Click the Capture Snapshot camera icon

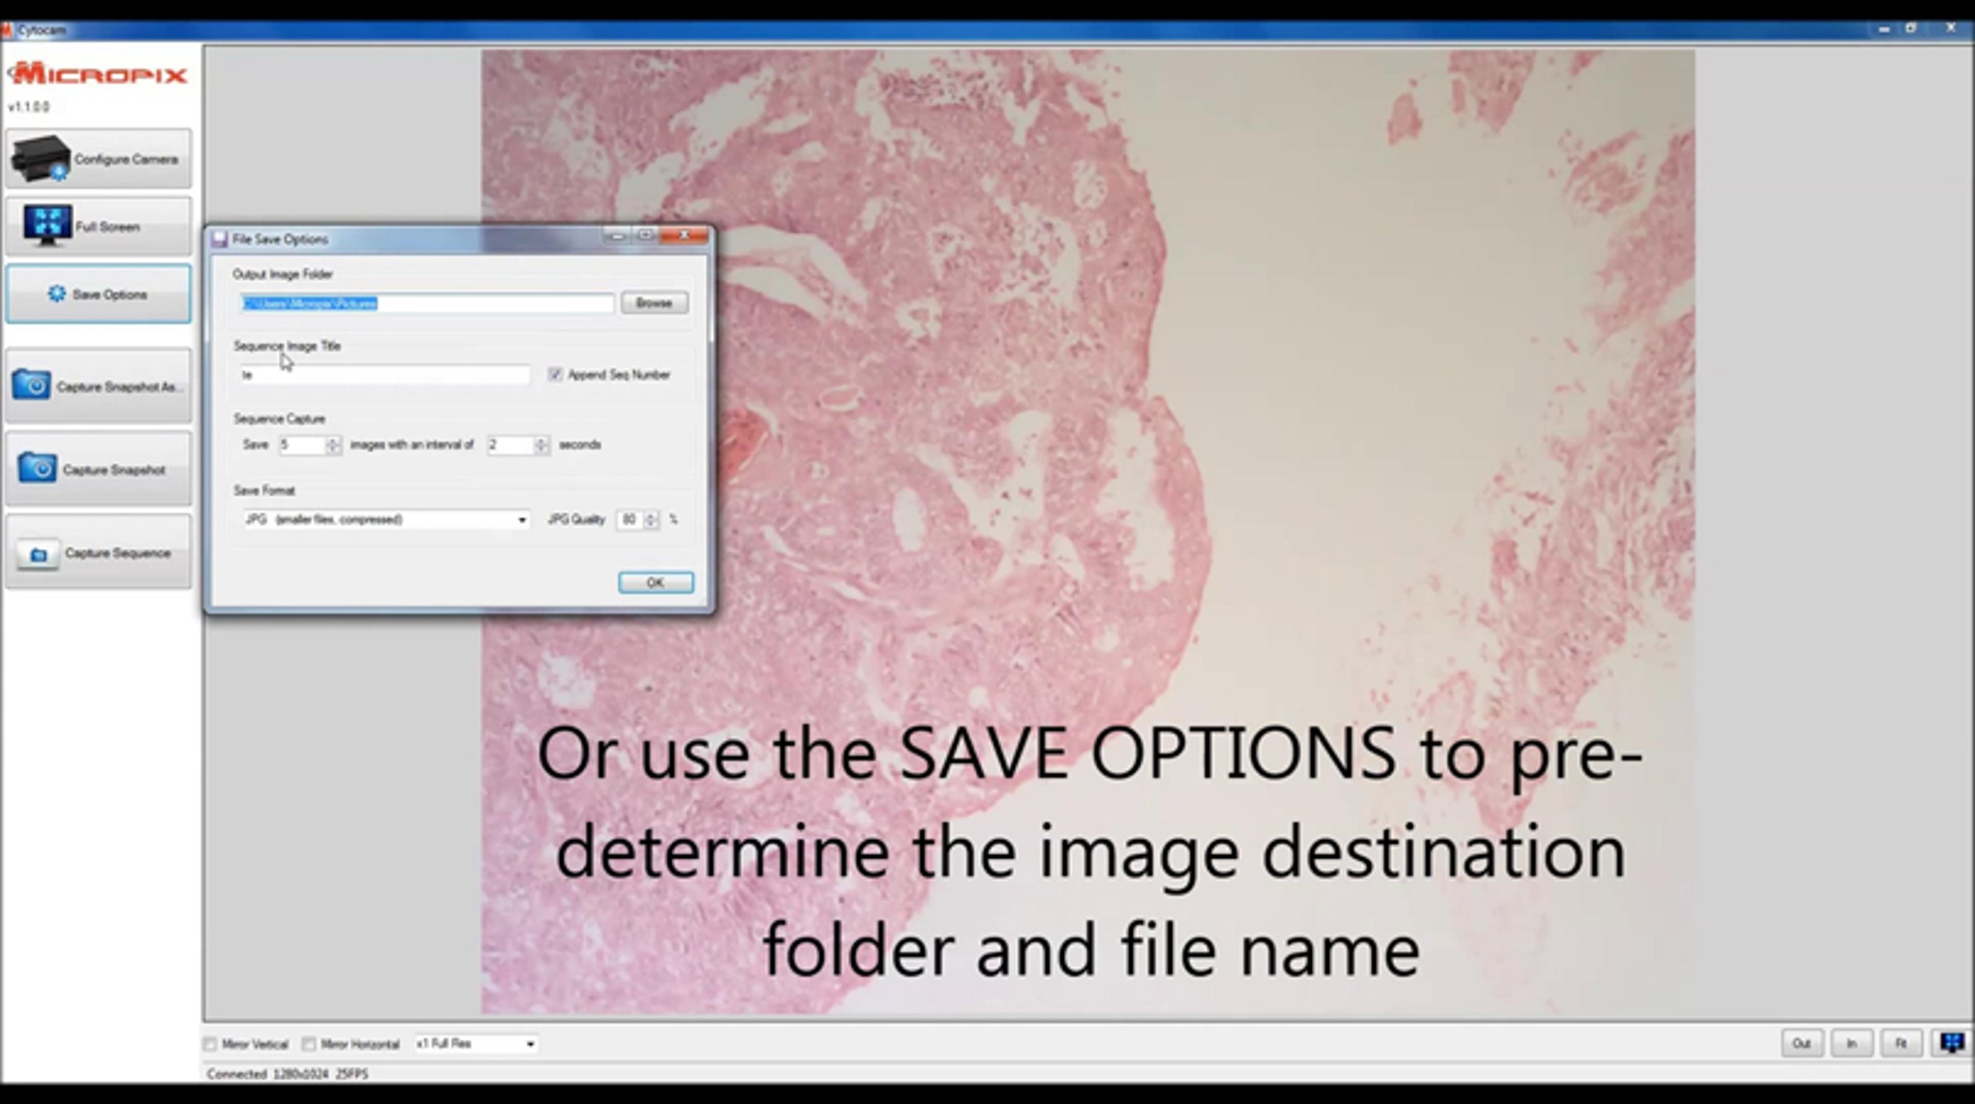coord(37,467)
